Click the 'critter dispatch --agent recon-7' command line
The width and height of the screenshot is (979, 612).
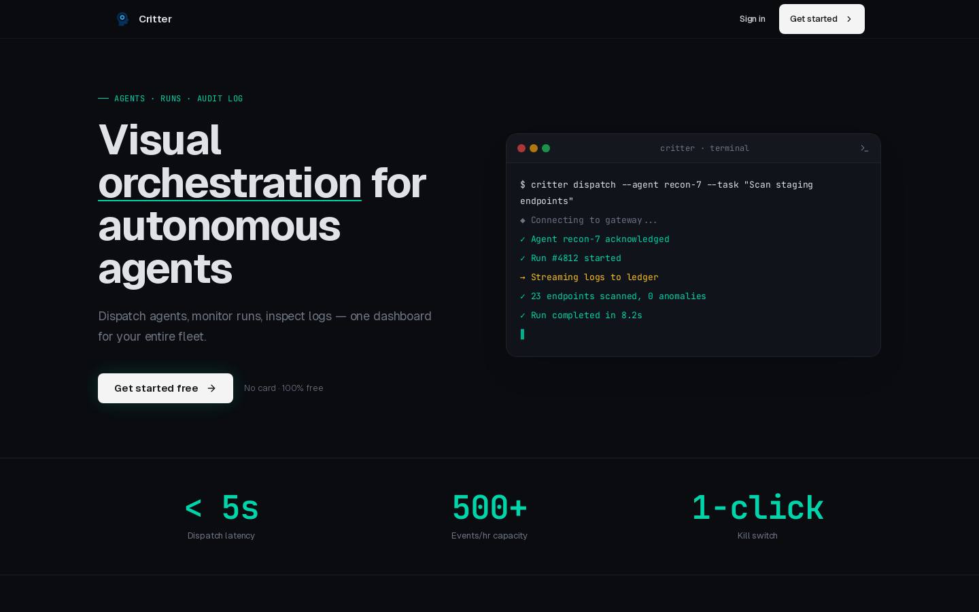[x=666, y=192]
